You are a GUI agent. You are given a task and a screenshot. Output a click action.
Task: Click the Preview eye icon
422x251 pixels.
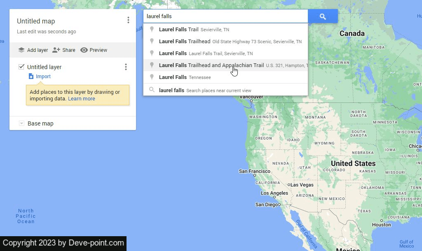[84, 50]
